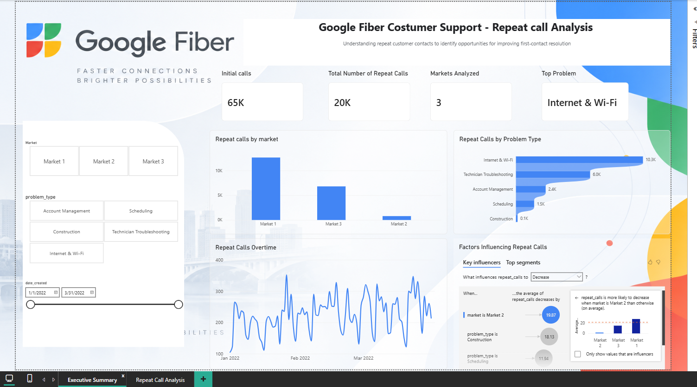
Task: Filter by Account Management problem type
Action: click(x=67, y=211)
